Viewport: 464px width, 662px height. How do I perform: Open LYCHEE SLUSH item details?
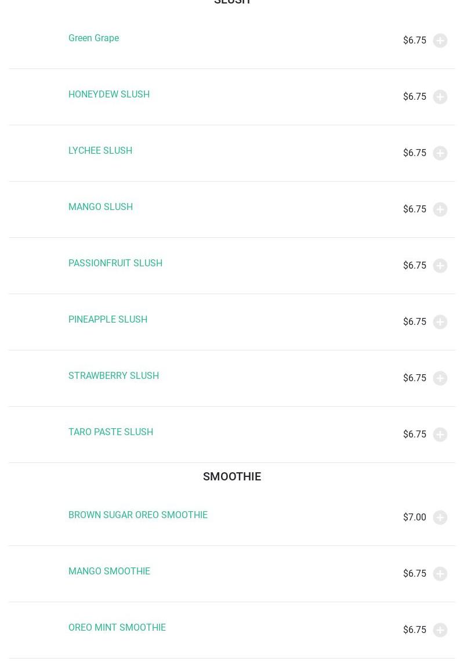[100, 151]
